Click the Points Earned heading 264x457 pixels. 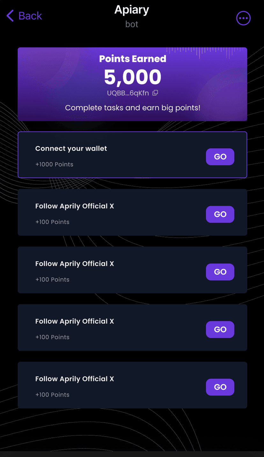pos(133,59)
